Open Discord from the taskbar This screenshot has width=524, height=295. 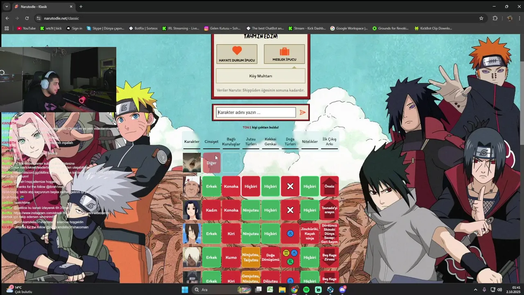point(342,290)
